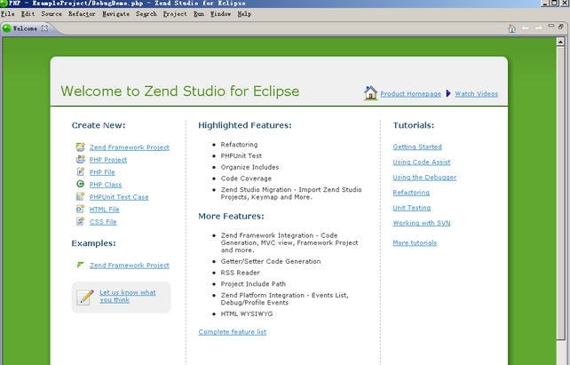Image resolution: width=570 pixels, height=365 pixels.
Task: Open the Help menu
Action: (244, 14)
